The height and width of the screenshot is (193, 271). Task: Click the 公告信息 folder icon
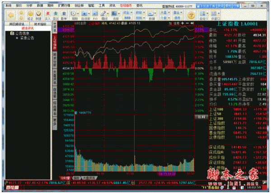pyautogui.click(x=12, y=33)
